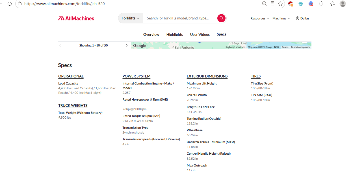Open the Forklifts category dropdown

point(131,18)
